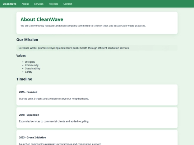Select the Community list item

point(32,65)
